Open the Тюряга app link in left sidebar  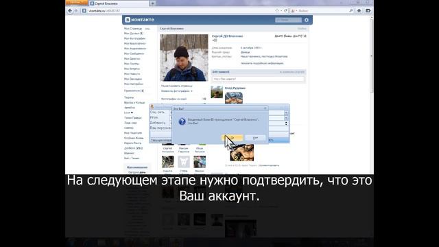tap(129, 97)
